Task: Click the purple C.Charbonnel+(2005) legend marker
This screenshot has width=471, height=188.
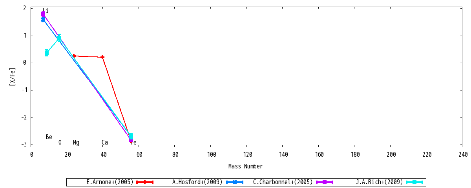Action: [x=325, y=182]
